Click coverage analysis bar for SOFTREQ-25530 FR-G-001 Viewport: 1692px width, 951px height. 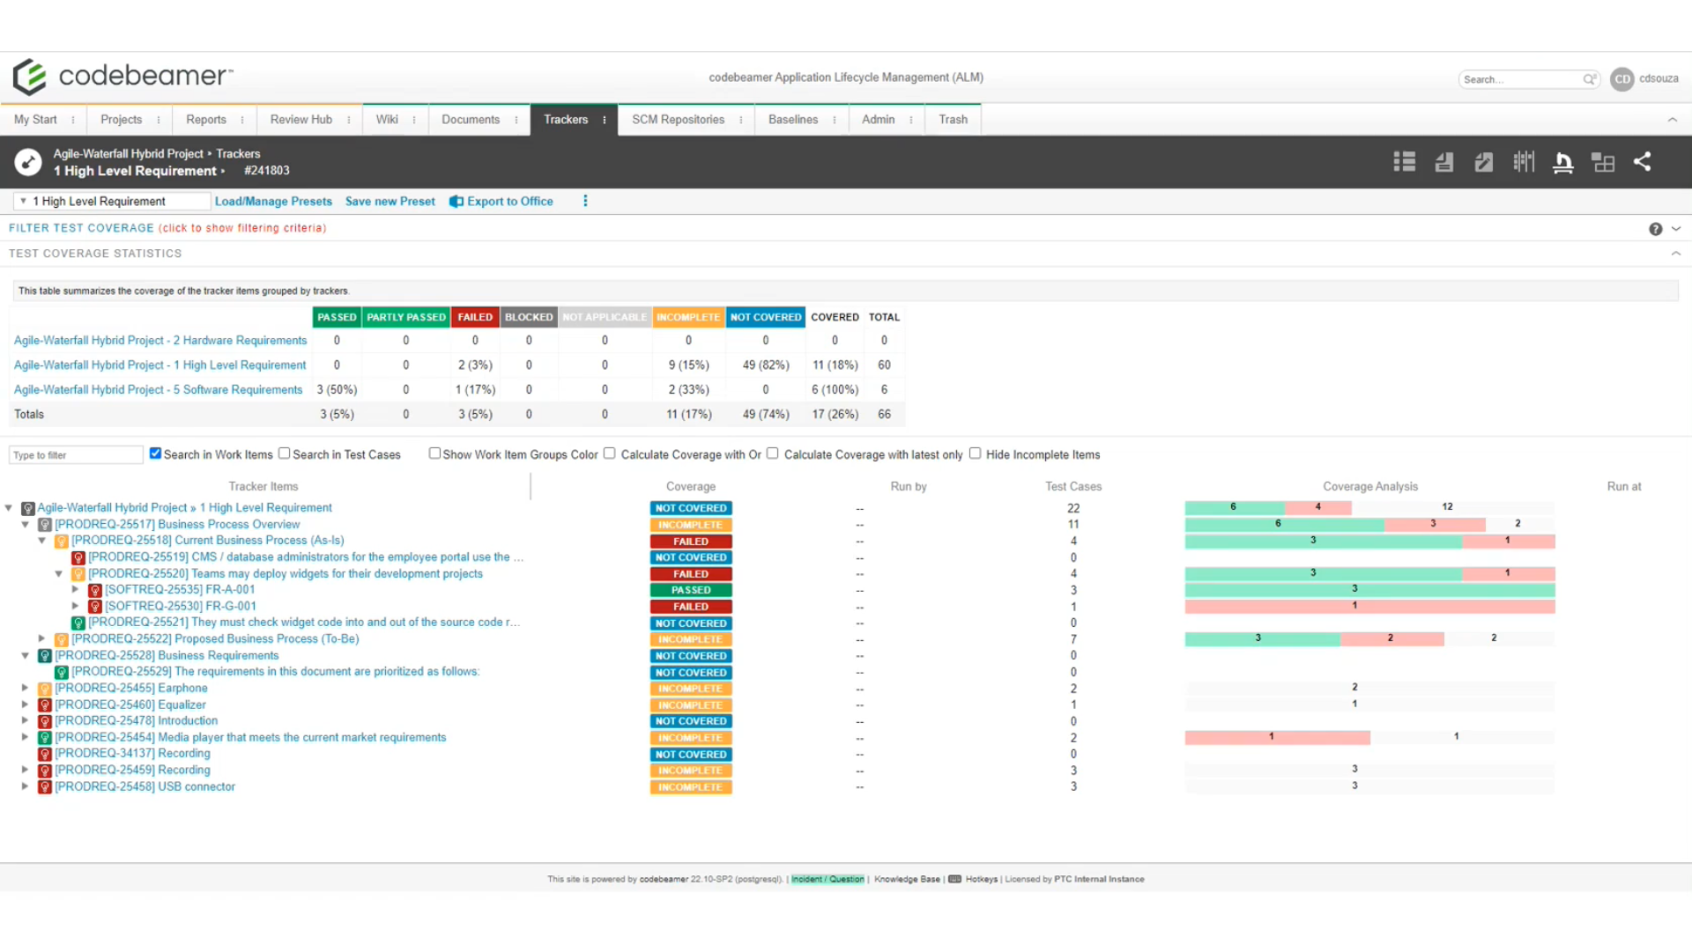pos(1369,607)
